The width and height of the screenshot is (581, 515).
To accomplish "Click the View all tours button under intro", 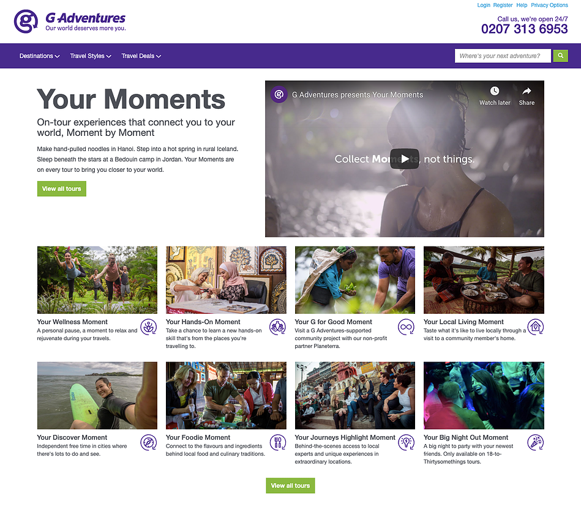I will (61, 189).
